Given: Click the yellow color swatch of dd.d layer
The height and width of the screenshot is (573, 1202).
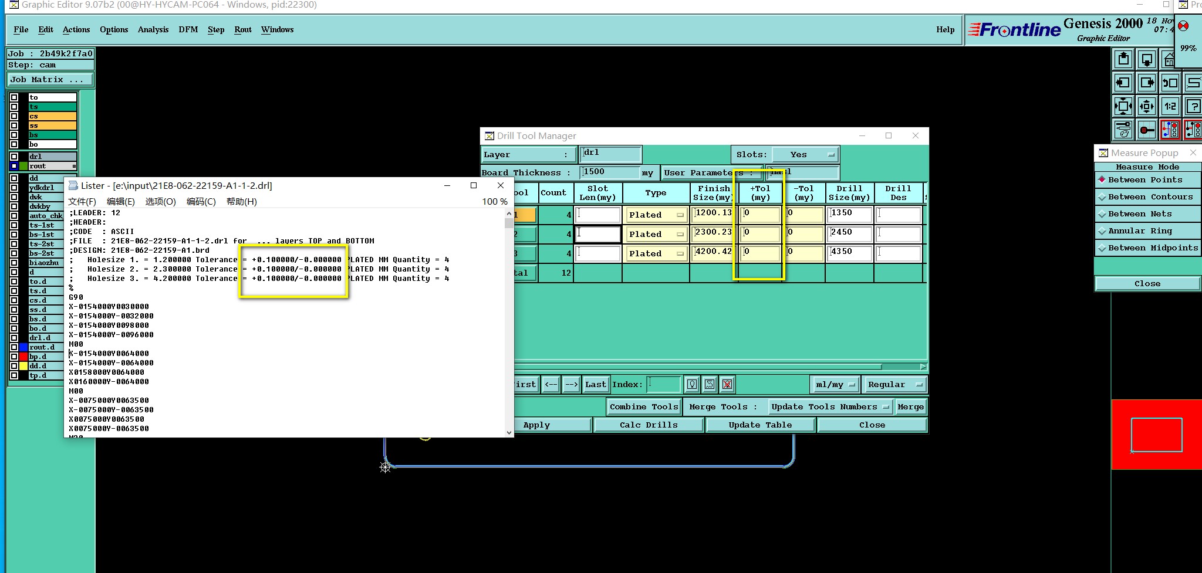Looking at the screenshot, I should pos(23,366).
